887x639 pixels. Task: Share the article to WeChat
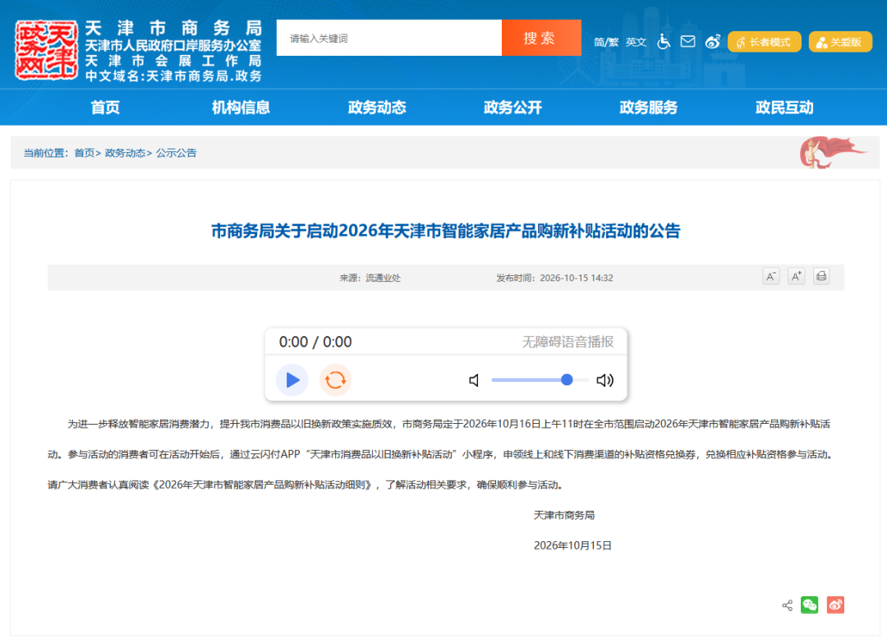[x=810, y=605]
